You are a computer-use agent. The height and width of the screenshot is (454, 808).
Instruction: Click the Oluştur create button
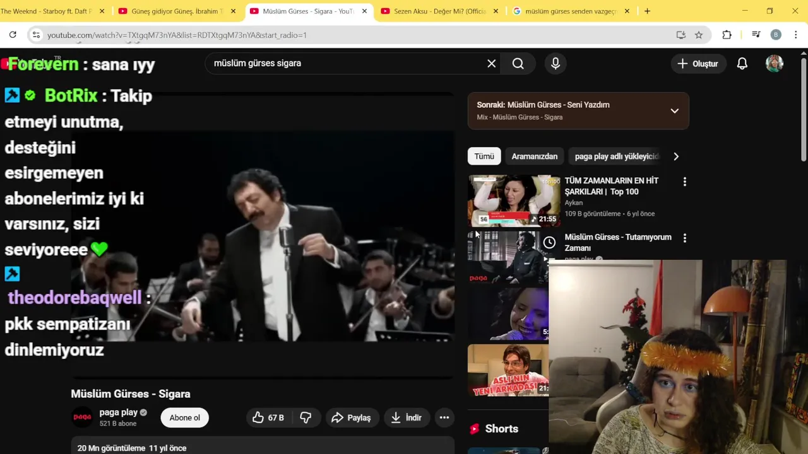(698, 64)
